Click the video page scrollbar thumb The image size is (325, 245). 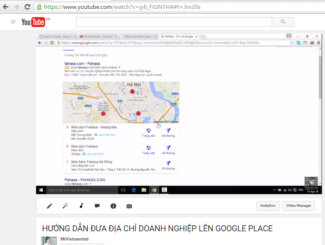click(x=320, y=78)
